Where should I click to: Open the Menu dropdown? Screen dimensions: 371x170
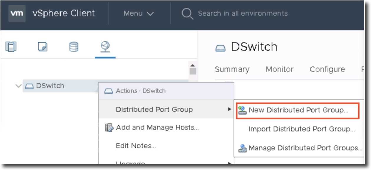[139, 14]
